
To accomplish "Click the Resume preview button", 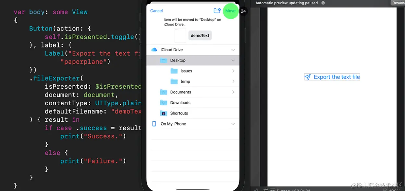I will pyautogui.click(x=398, y=3).
